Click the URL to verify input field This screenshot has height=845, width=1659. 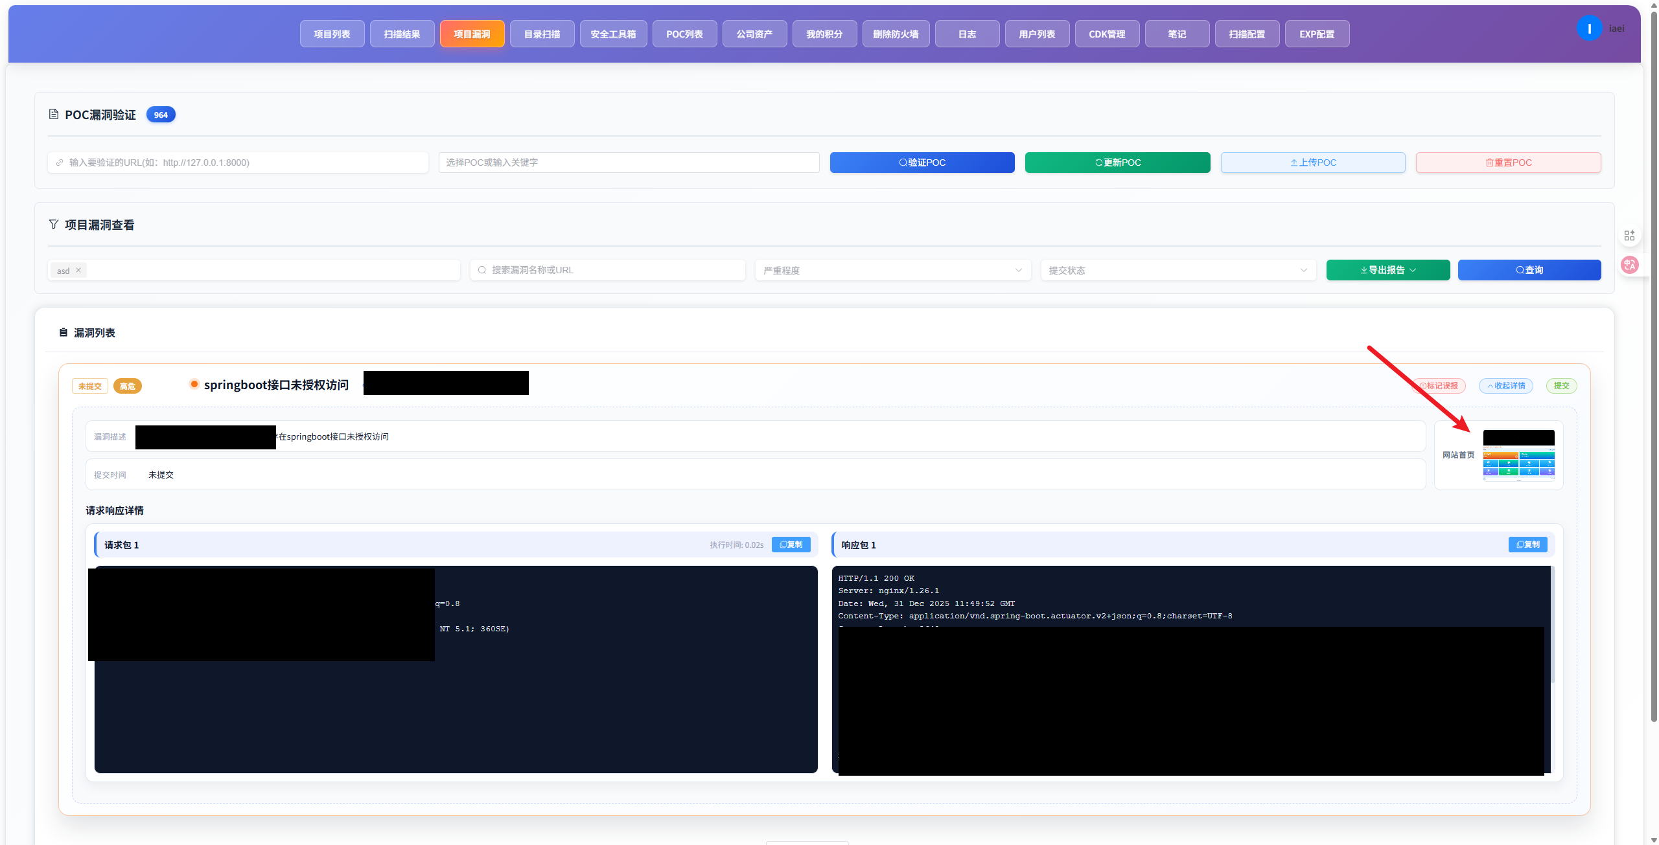pos(238,163)
